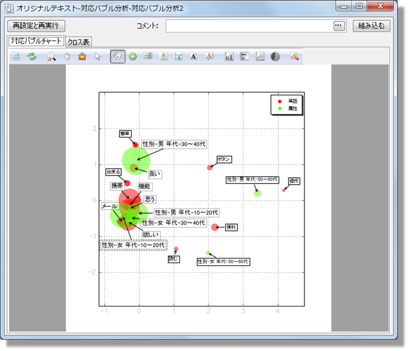Click the green plus add icon
Viewport: 408px width, 351px height.
click(133, 56)
